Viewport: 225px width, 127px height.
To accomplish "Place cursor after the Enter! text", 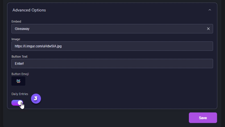I will [x=24, y=63].
